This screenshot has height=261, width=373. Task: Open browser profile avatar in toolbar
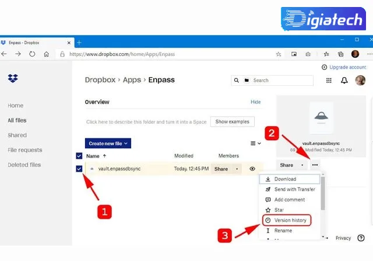pyautogui.click(x=355, y=54)
